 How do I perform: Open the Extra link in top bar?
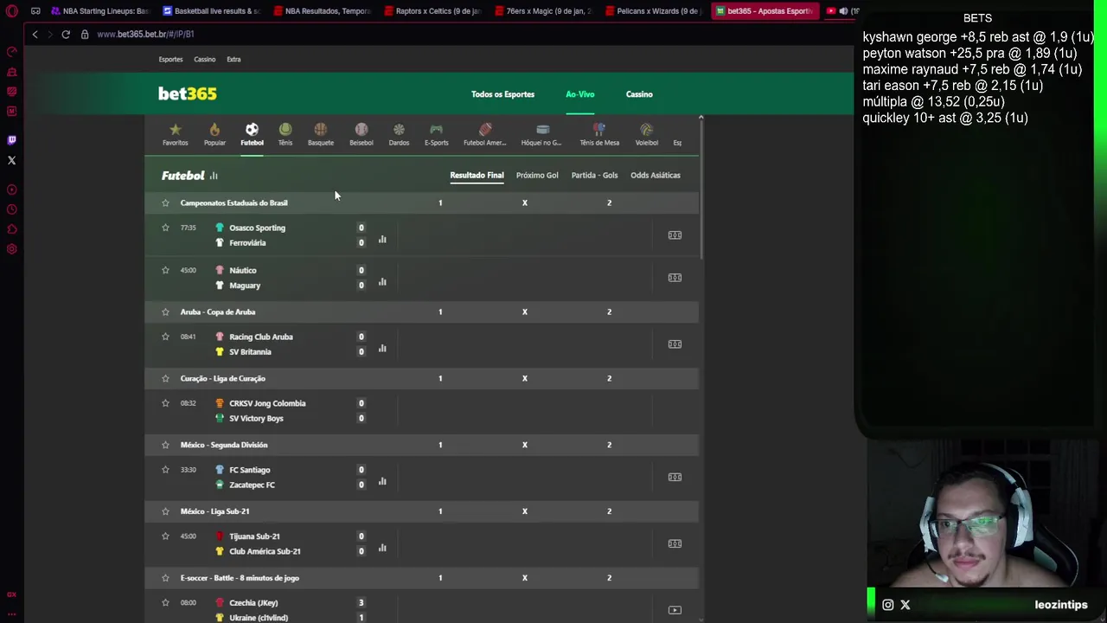(x=234, y=60)
